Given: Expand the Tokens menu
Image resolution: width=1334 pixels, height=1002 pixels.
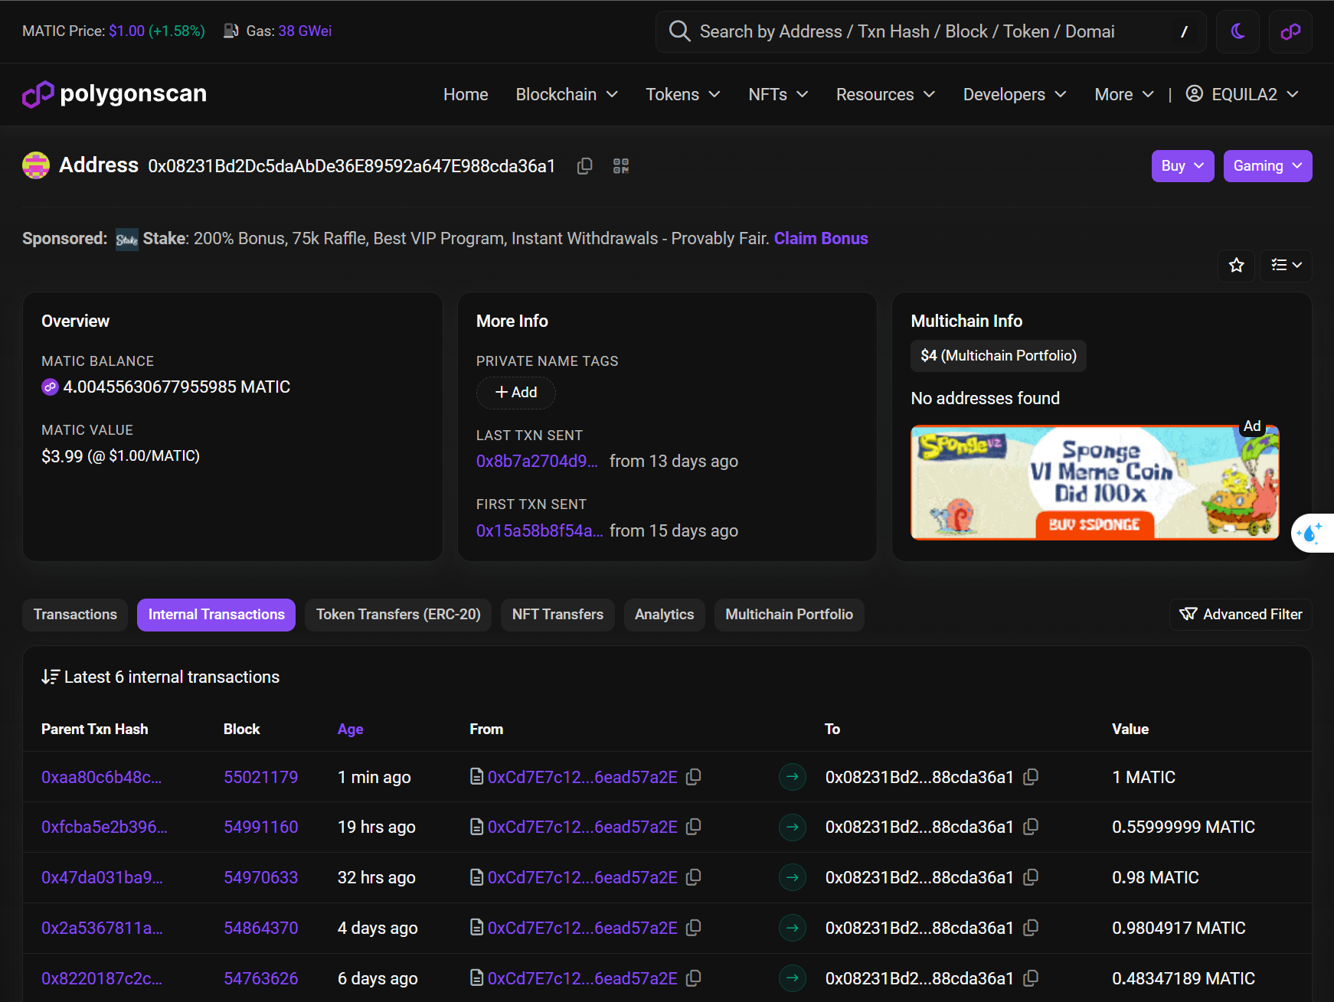Looking at the screenshot, I should [x=683, y=94].
